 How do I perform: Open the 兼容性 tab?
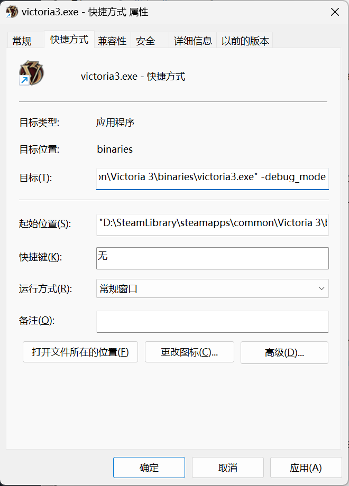[112, 41]
